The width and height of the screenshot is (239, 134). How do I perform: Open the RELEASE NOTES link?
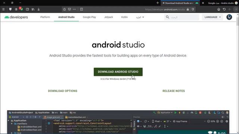174,91
